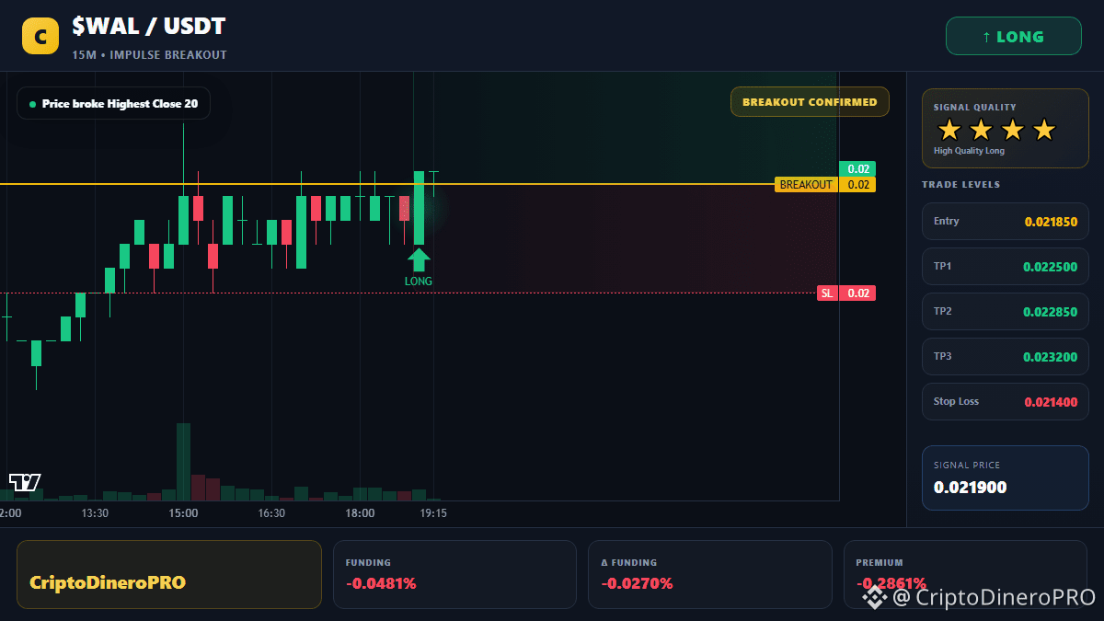The height and width of the screenshot is (621, 1104).
Task: Click the TradingView logo on the chart
Action: coord(25,482)
